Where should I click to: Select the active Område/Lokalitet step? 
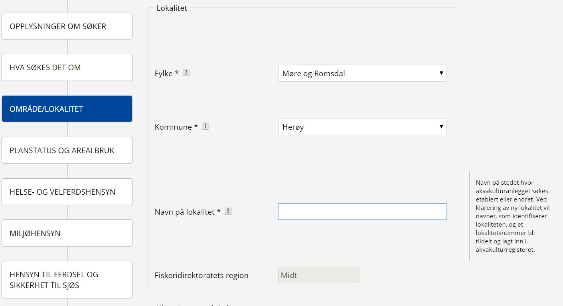(x=67, y=109)
